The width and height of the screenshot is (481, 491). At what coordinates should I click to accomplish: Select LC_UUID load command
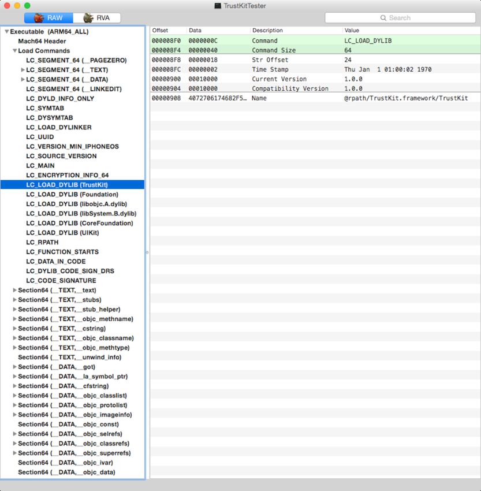pyautogui.click(x=40, y=137)
